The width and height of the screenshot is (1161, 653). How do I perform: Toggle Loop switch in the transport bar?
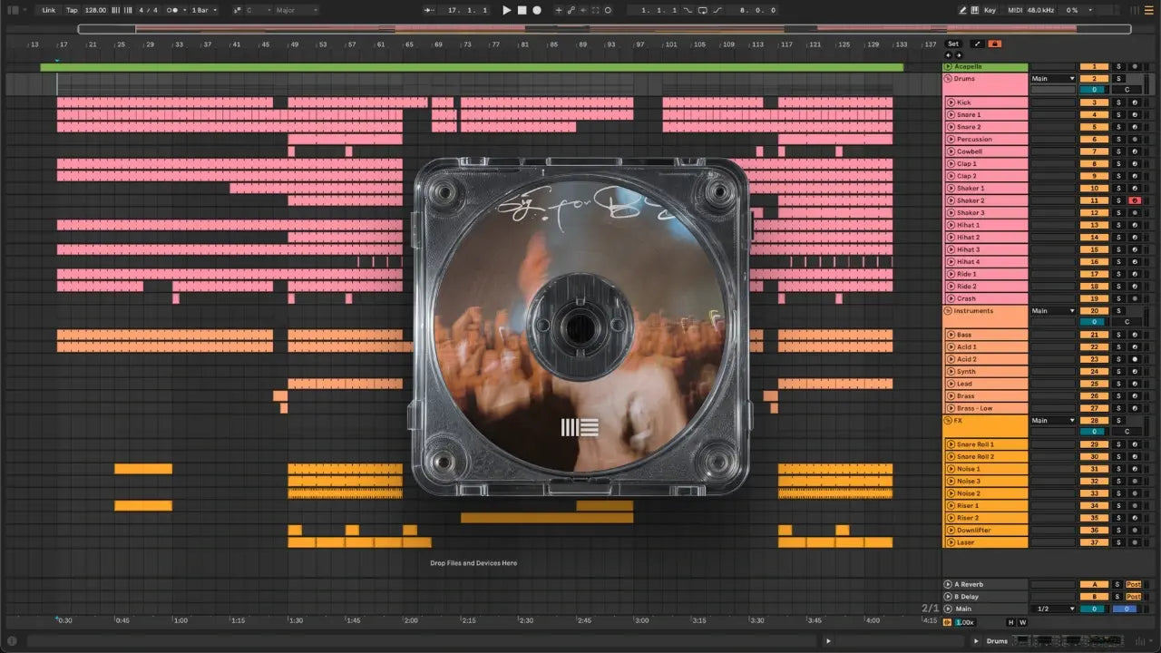pyautogui.click(x=703, y=10)
